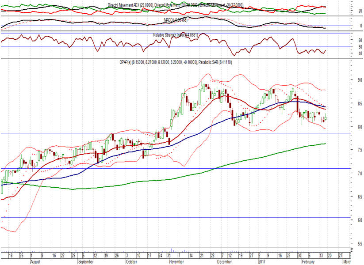The width and height of the screenshot is (364, 265).
Task: Select the date label 30 on time axis
Action: click(299, 255)
